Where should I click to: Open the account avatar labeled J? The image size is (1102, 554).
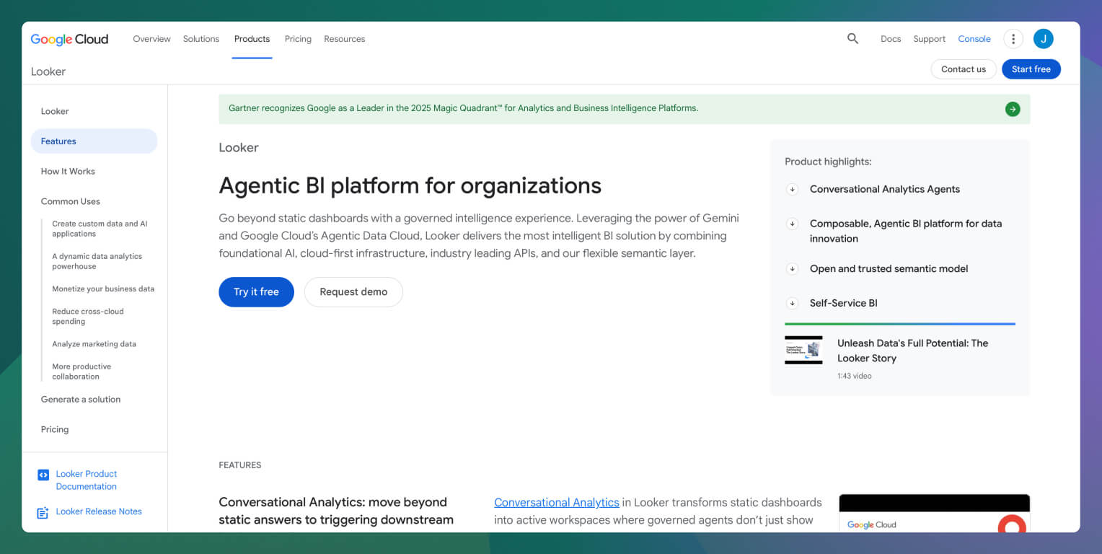[x=1043, y=39]
